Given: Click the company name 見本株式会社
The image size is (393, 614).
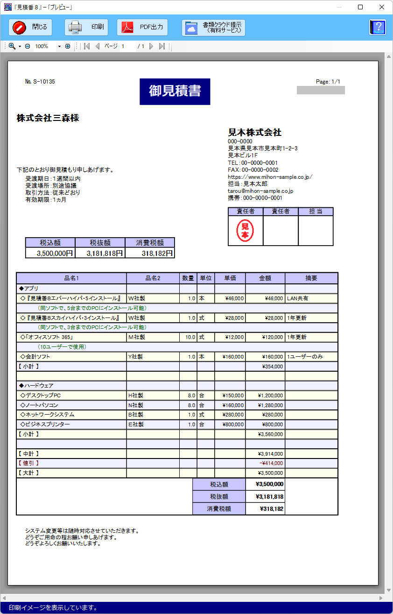Looking at the screenshot, I should tap(255, 133).
